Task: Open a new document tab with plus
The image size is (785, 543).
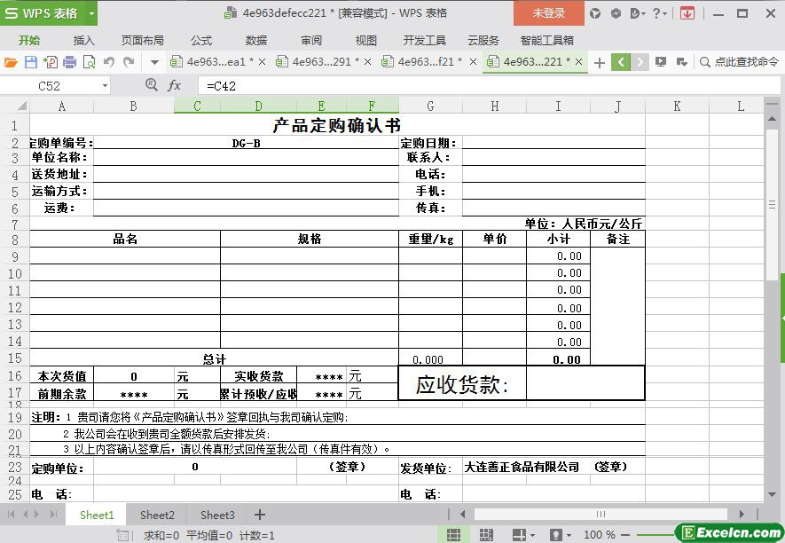Action: 600,62
